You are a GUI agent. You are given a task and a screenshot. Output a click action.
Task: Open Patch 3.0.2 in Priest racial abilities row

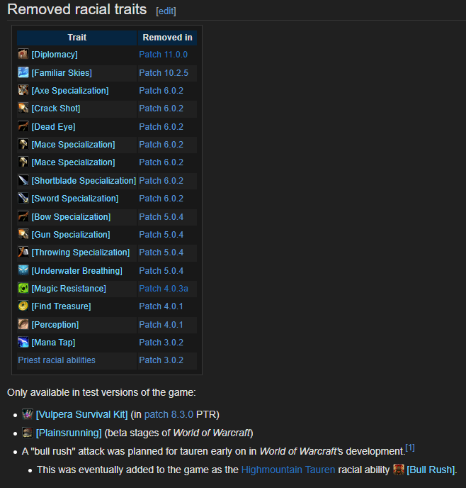161,360
